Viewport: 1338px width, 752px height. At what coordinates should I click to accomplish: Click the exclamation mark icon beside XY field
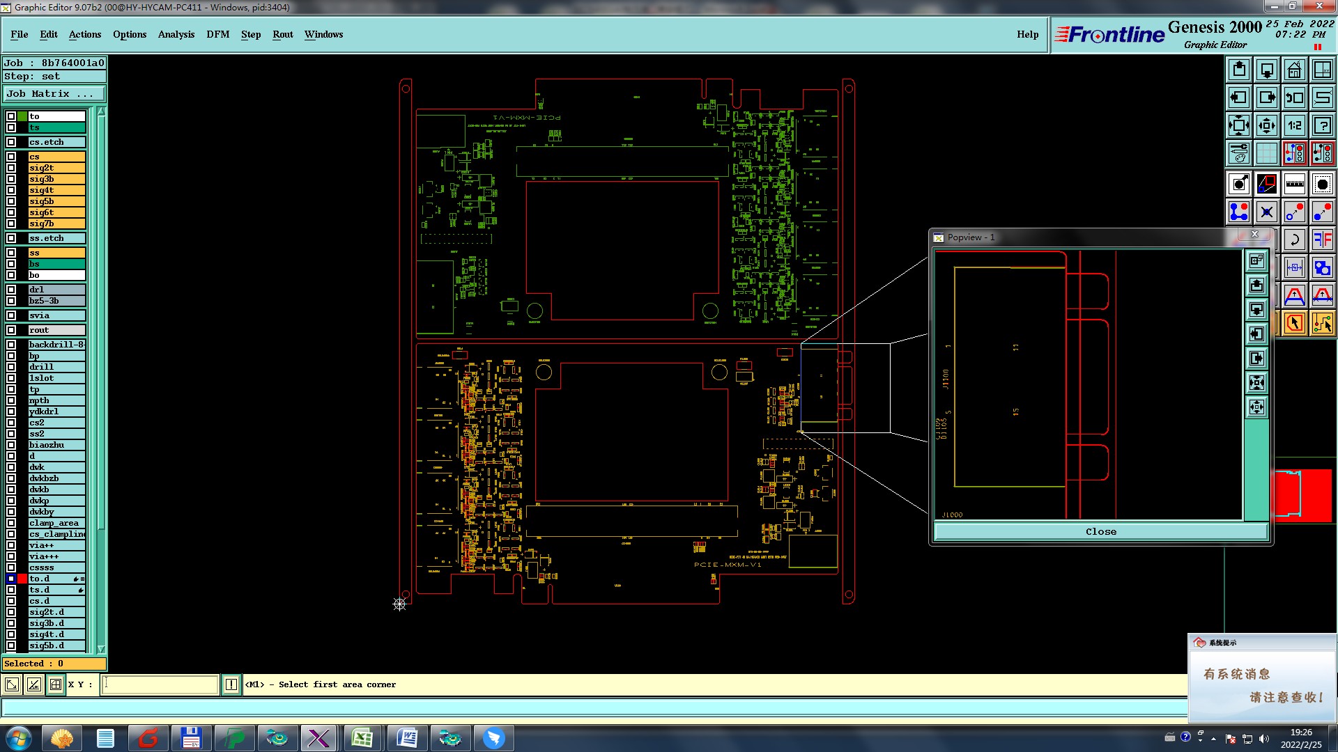(231, 684)
